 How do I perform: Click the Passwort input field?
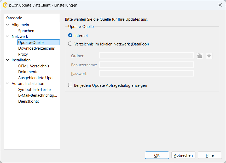coord(146,73)
